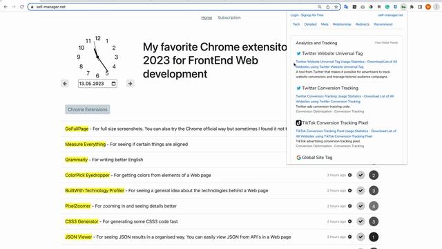Viewport: 442px width, 249px height.
Task: Bookmark this page with the star icon
Action: (x=336, y=7)
